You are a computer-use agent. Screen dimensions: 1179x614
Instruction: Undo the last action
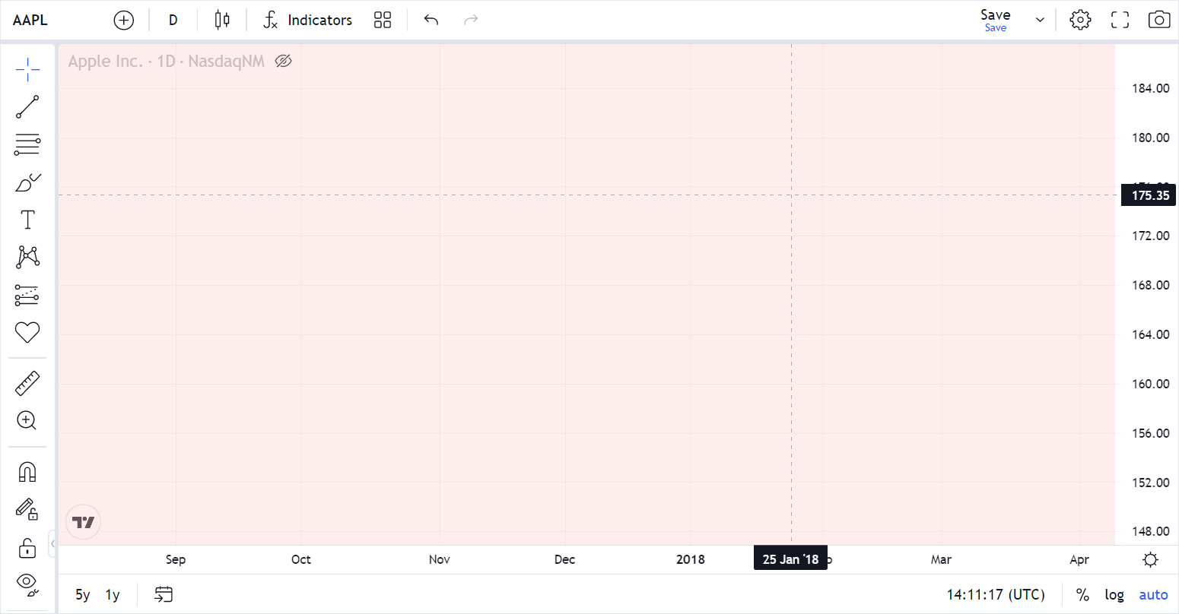point(431,21)
